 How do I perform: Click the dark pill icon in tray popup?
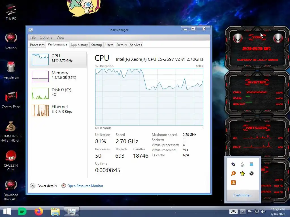tap(233, 164)
